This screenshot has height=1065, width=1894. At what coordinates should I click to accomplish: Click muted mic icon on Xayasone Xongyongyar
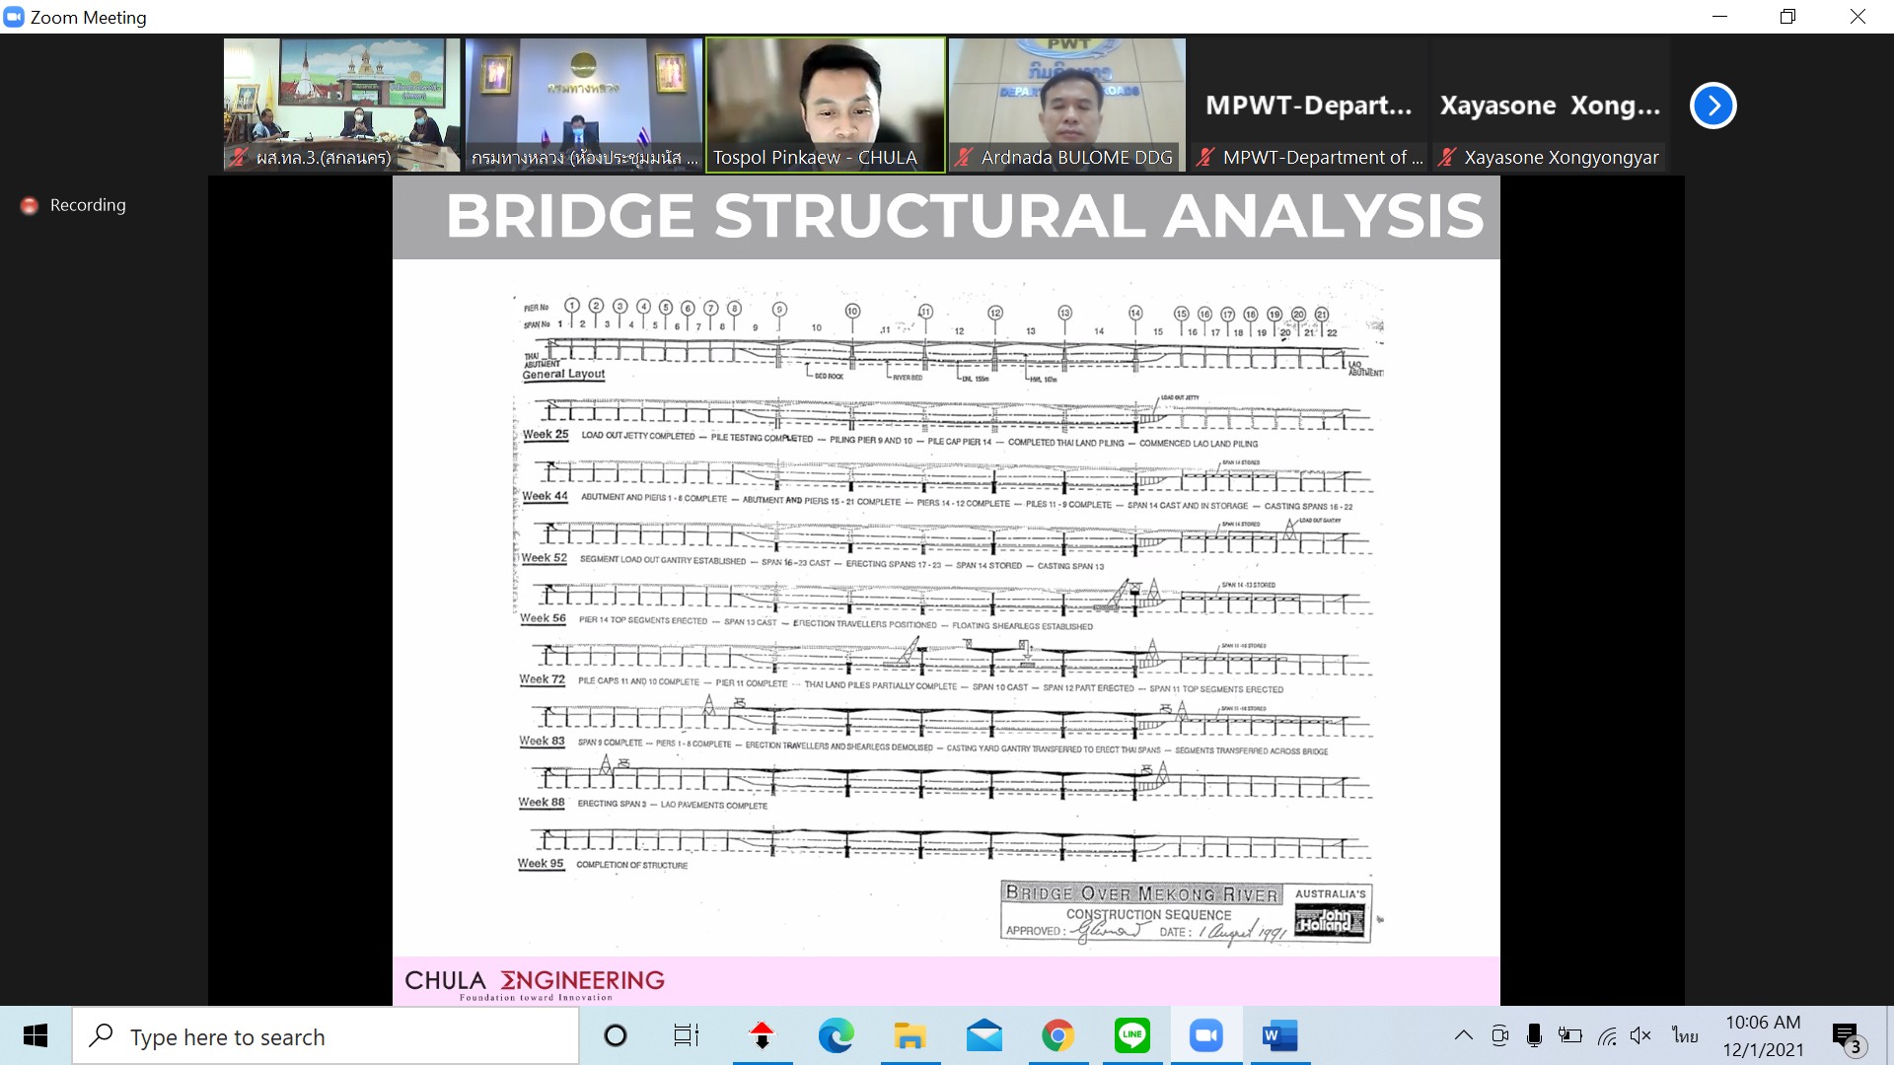[1446, 157]
